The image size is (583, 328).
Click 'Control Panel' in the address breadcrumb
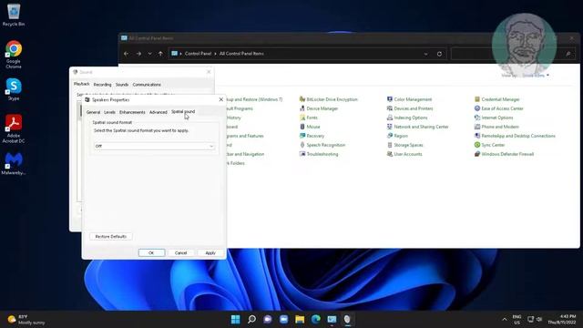click(x=198, y=54)
